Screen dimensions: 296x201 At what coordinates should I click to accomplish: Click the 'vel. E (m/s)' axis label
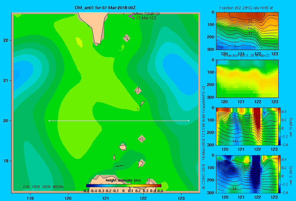(291, 175)
